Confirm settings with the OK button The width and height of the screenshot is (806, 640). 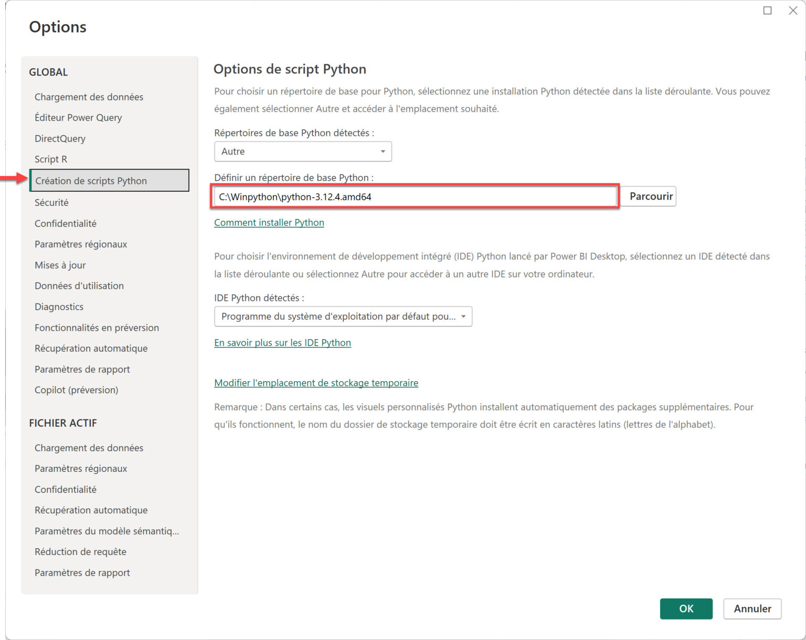point(686,609)
